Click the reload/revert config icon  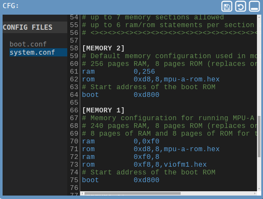240,6
